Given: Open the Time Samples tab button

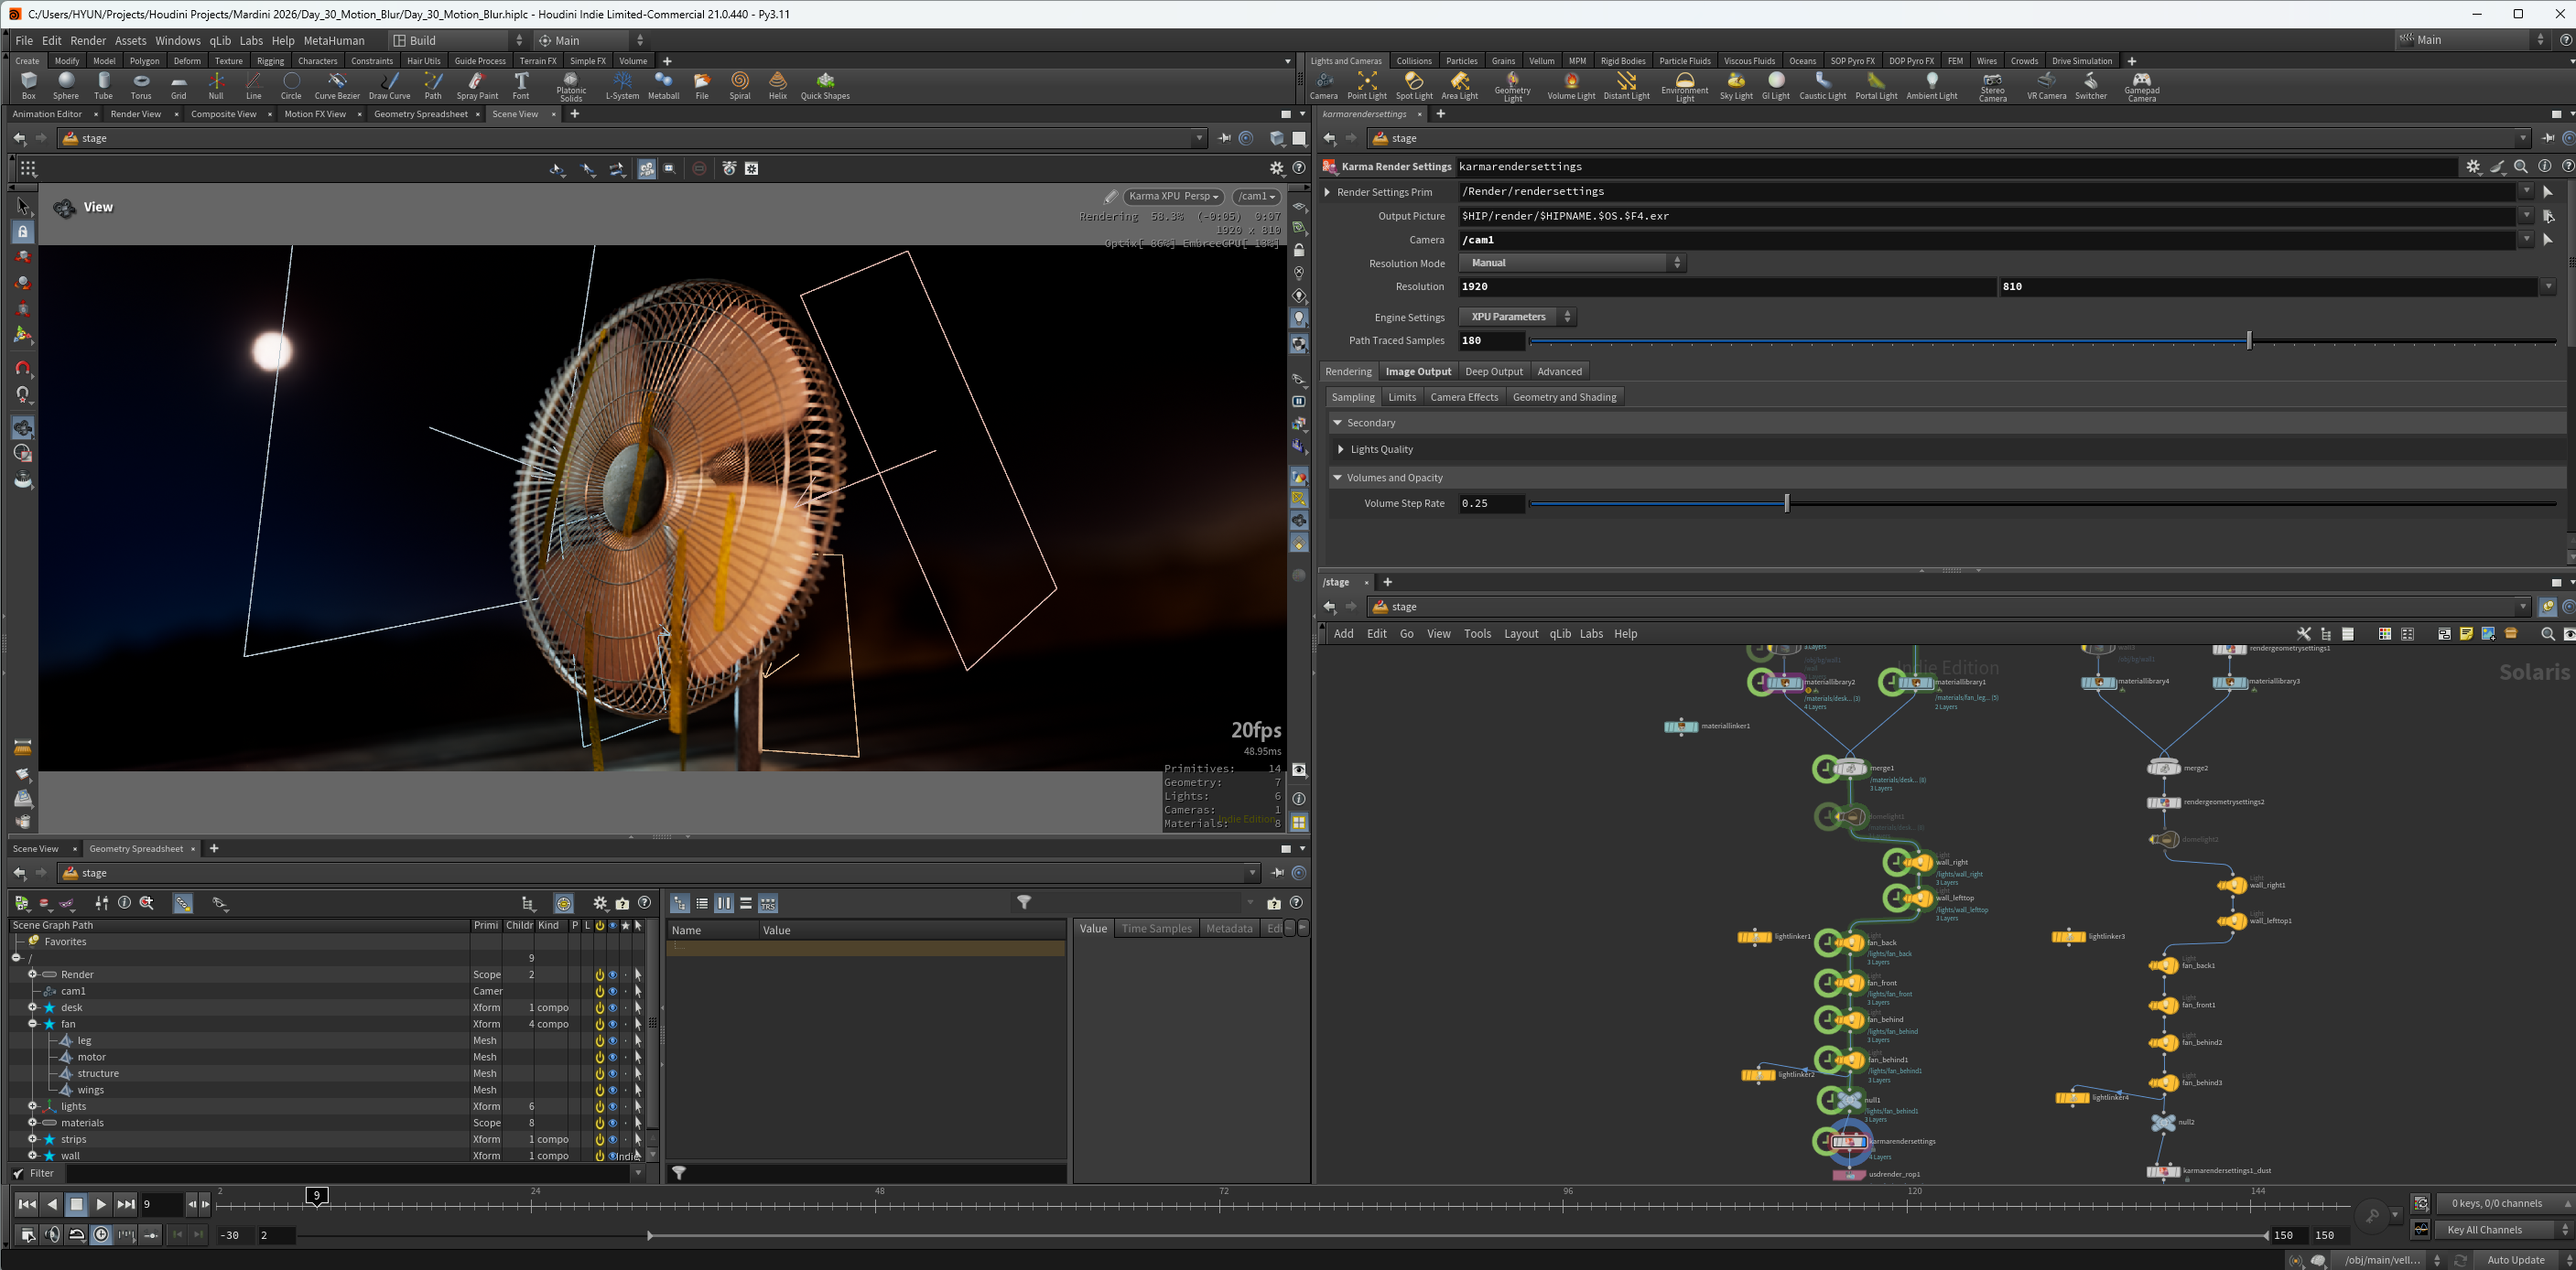Looking at the screenshot, I should point(1156,930).
